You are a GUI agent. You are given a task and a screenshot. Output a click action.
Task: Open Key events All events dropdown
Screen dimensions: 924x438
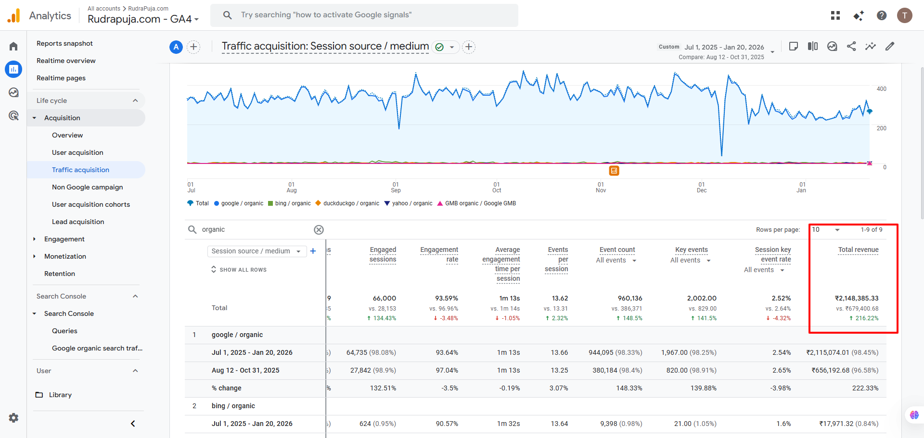point(691,260)
